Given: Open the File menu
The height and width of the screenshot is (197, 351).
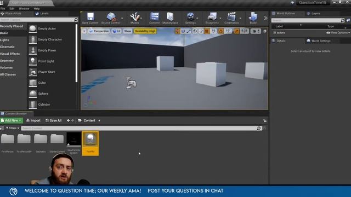Looking at the screenshot, I should coord(3,9).
